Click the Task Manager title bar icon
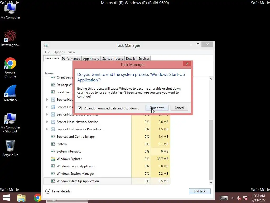This screenshot has height=203, width=270. tap(46, 45)
